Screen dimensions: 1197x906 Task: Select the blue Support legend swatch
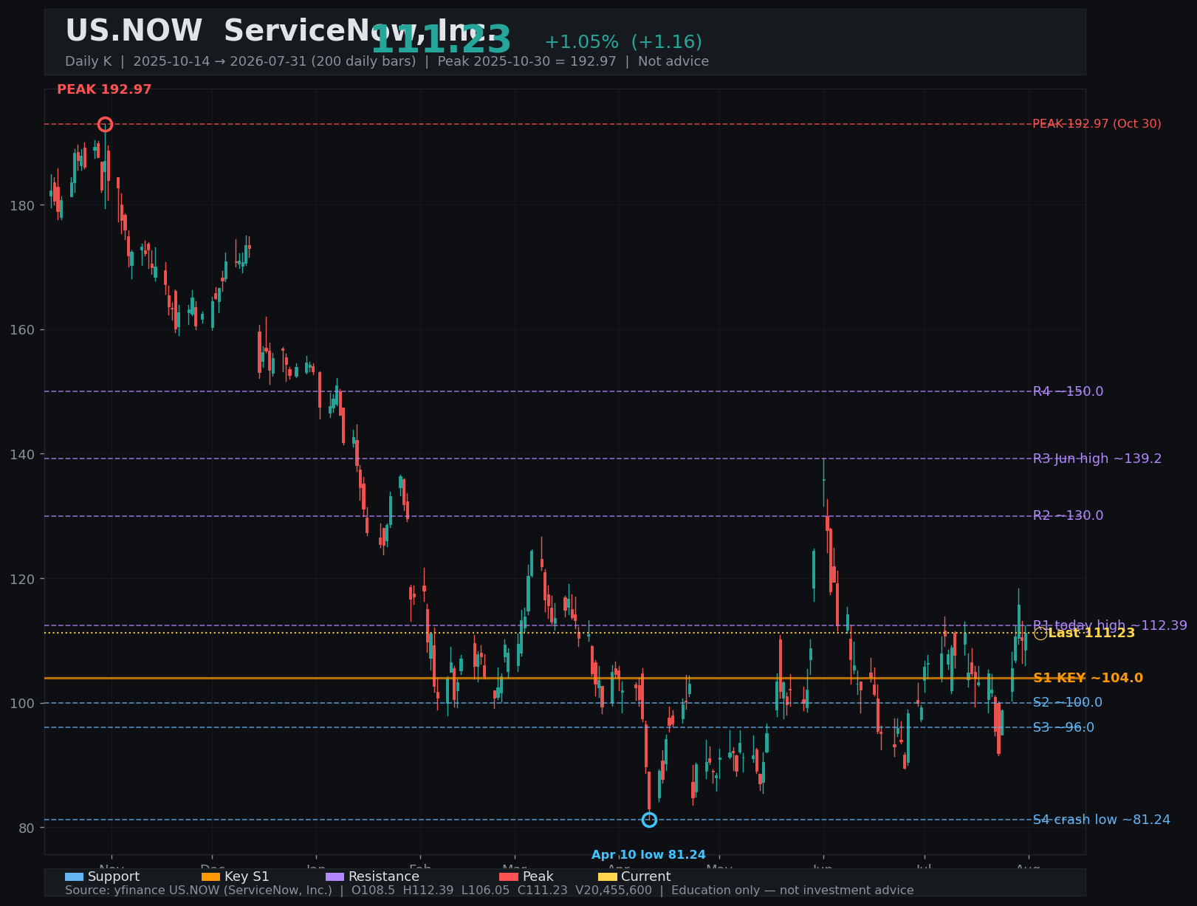click(x=74, y=876)
